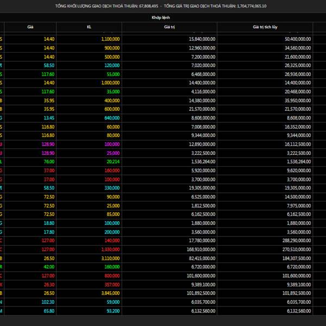This screenshot has width=326, height=326.
Task: Click the 60,000 volume cell
Action: pyautogui.click(x=113, y=127)
